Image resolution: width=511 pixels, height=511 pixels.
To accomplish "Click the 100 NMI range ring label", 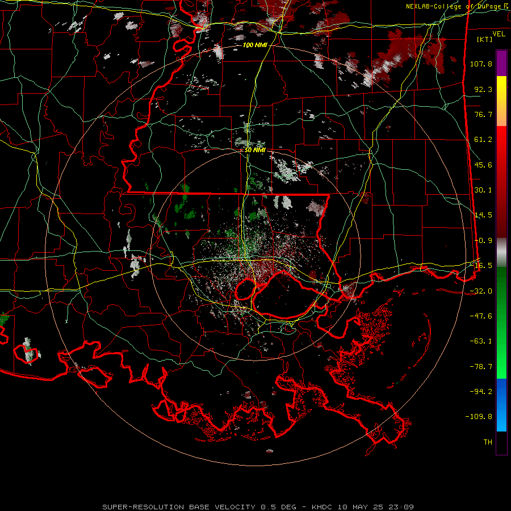I will 254,45.
